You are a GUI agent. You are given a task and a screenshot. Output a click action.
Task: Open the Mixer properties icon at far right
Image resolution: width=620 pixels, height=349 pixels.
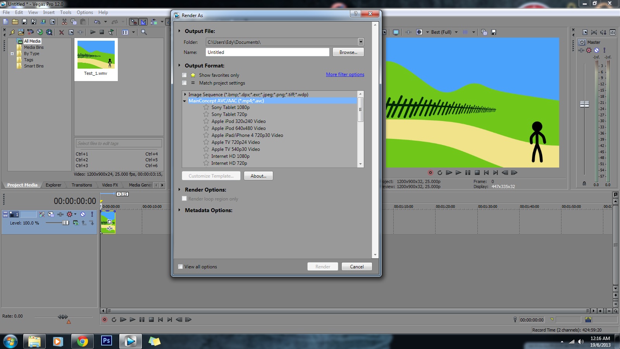(613, 32)
